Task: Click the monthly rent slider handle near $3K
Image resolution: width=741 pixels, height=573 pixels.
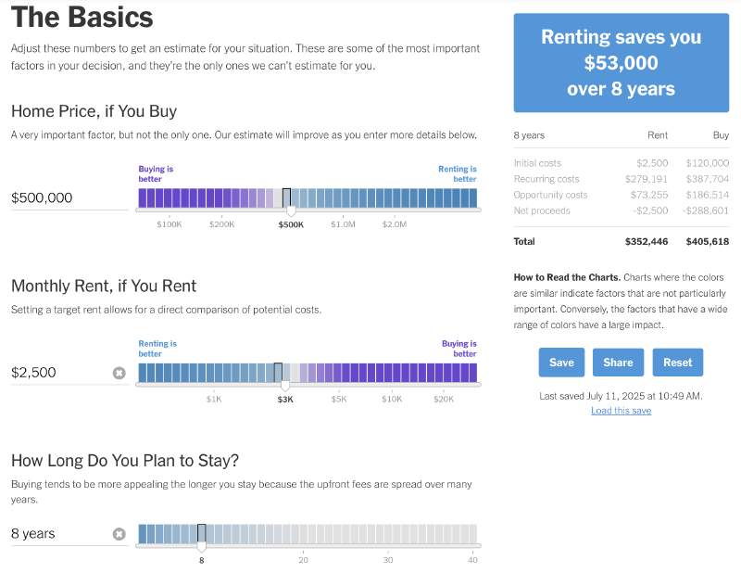Action: tap(280, 373)
